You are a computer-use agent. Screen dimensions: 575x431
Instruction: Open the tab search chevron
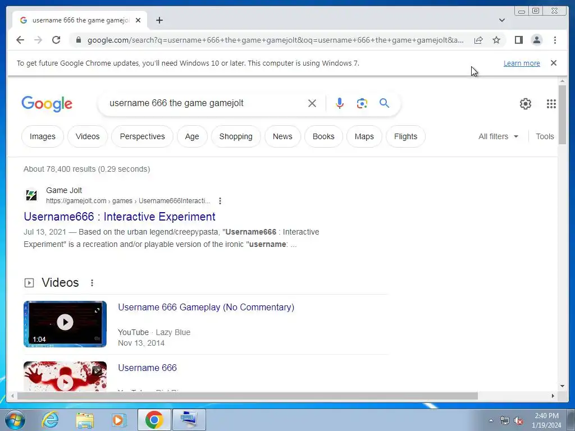click(x=501, y=20)
